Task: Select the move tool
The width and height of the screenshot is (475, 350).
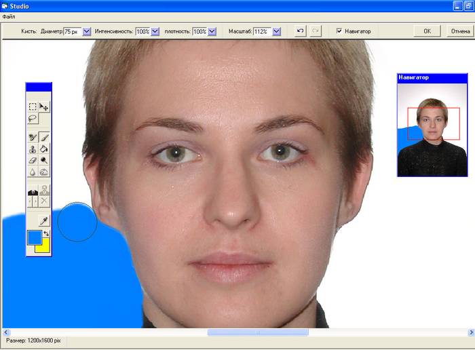Action: point(44,106)
